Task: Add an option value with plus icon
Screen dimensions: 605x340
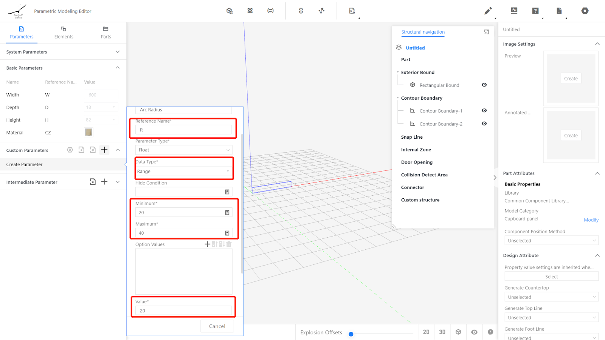Action: 207,244
